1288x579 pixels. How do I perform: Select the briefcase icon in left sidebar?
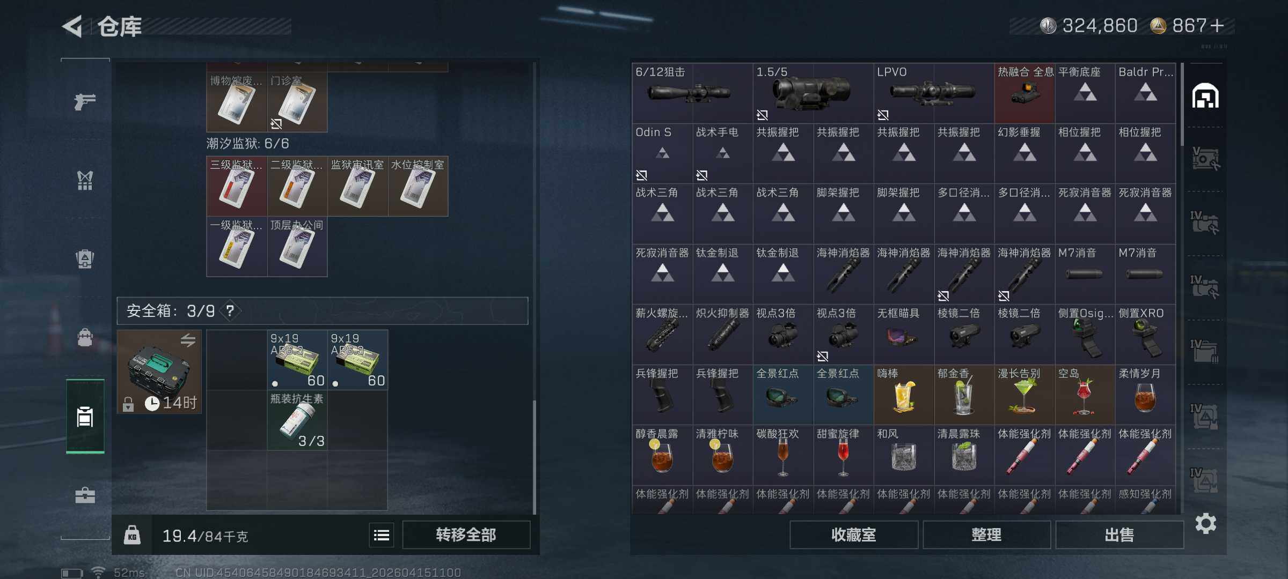pyautogui.click(x=85, y=495)
